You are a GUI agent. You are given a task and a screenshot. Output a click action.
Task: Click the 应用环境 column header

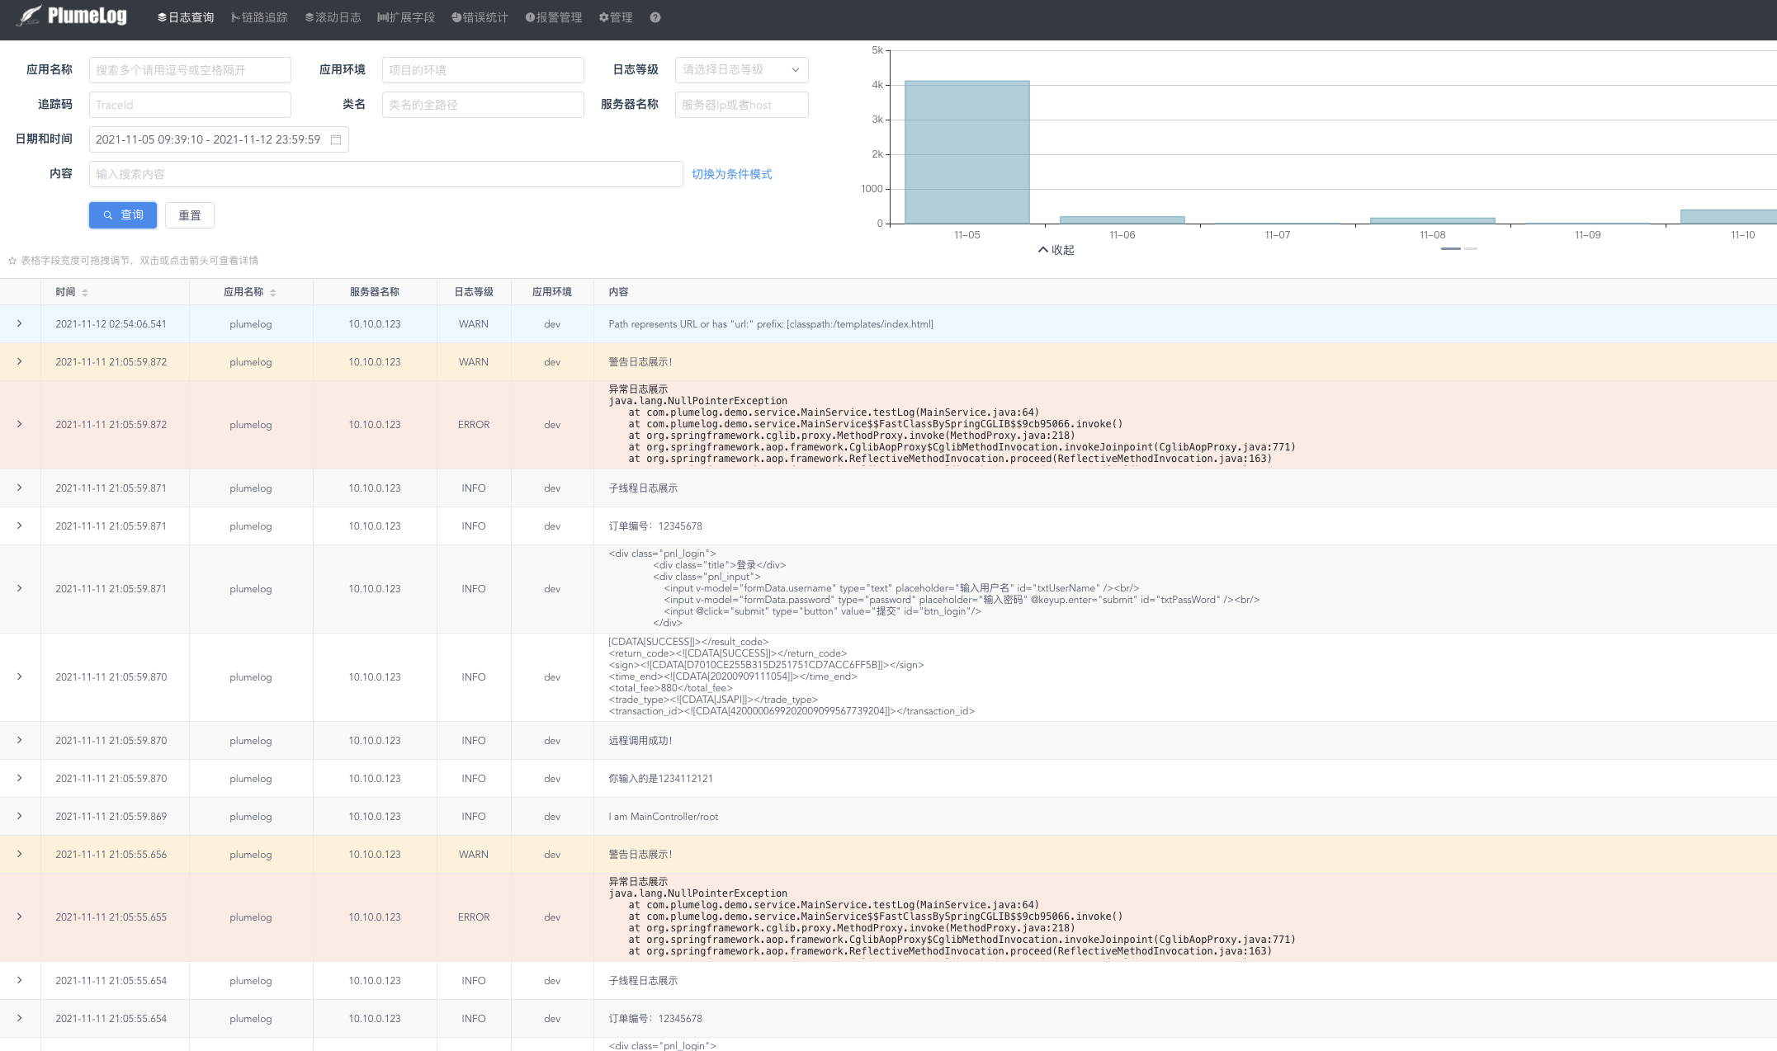click(x=552, y=292)
